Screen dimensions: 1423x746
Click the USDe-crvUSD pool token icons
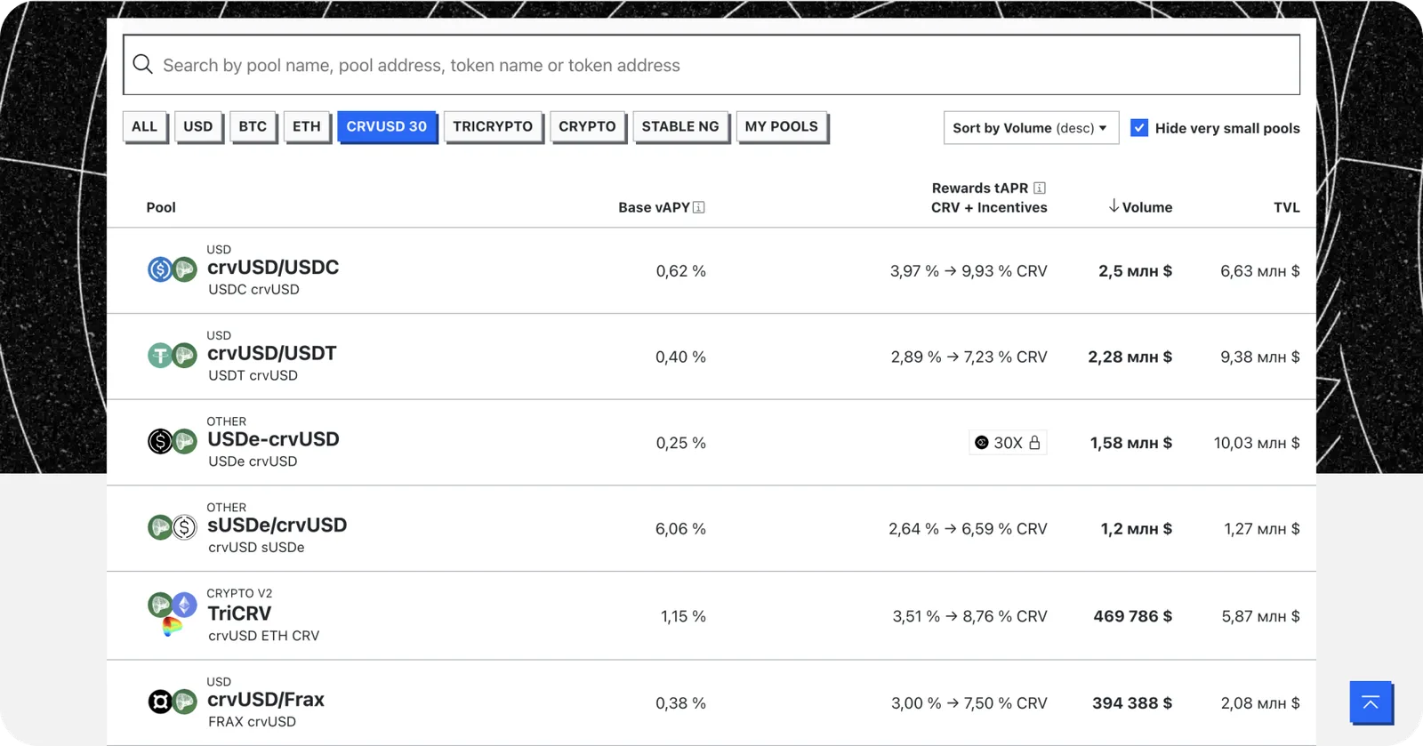(x=172, y=441)
